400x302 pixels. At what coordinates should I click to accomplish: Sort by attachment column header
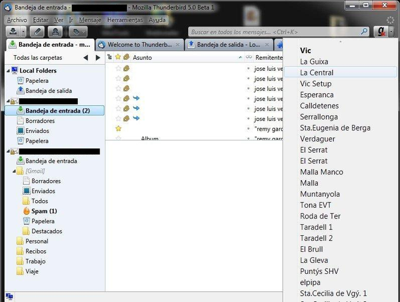pos(126,57)
